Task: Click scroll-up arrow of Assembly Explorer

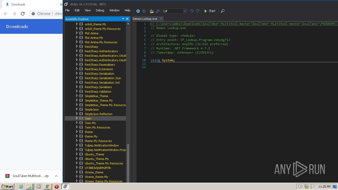Action: click(x=128, y=24)
